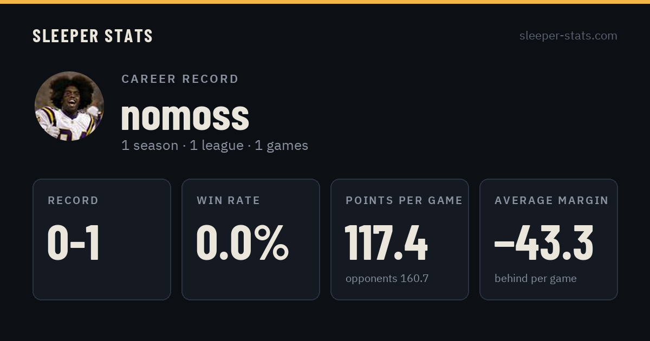Click the opponents 160.7 subtext
This screenshot has width=650, height=341.
point(387,279)
